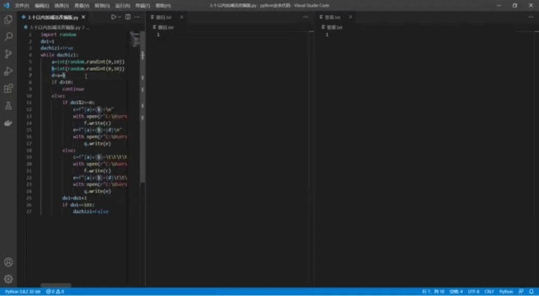
Task: Open the Search view in activity bar
Action: (x=8, y=36)
